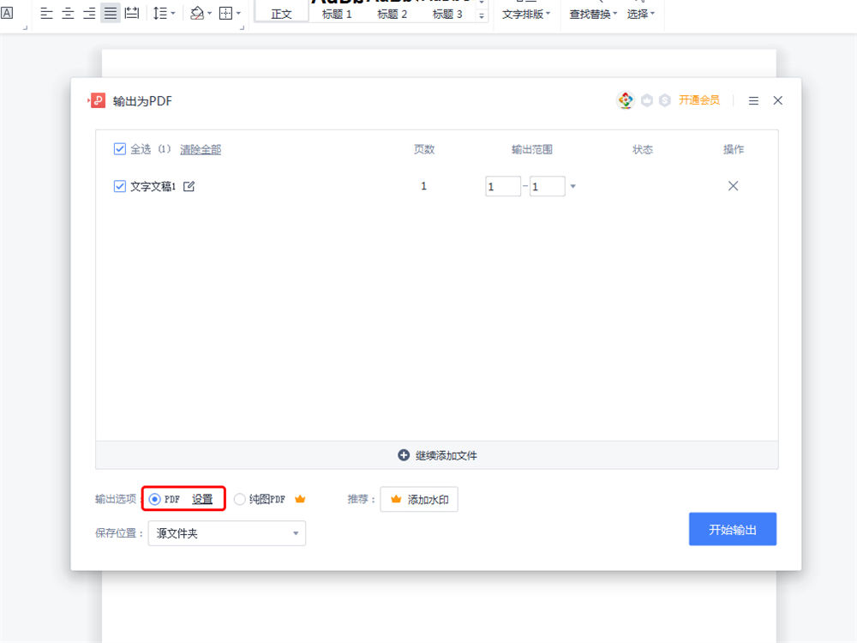
Task: Apply the 标题 1 style
Action: [x=337, y=14]
